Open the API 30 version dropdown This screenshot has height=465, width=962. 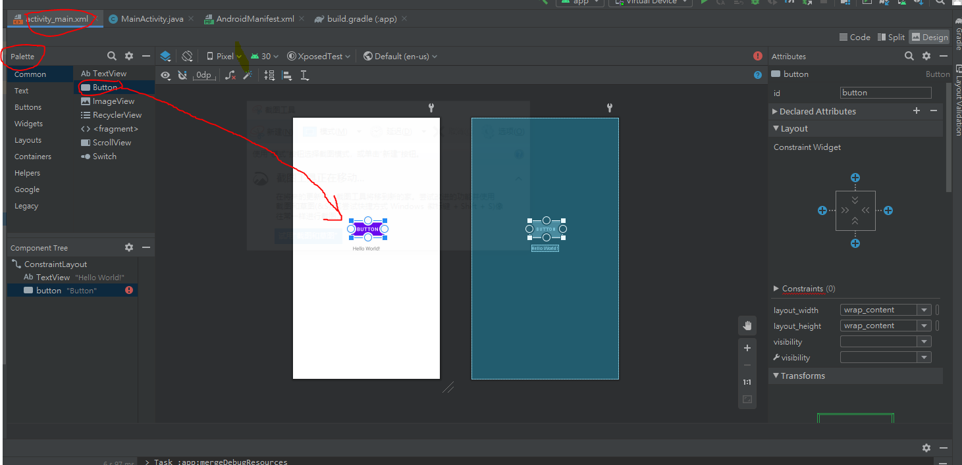[x=263, y=56]
